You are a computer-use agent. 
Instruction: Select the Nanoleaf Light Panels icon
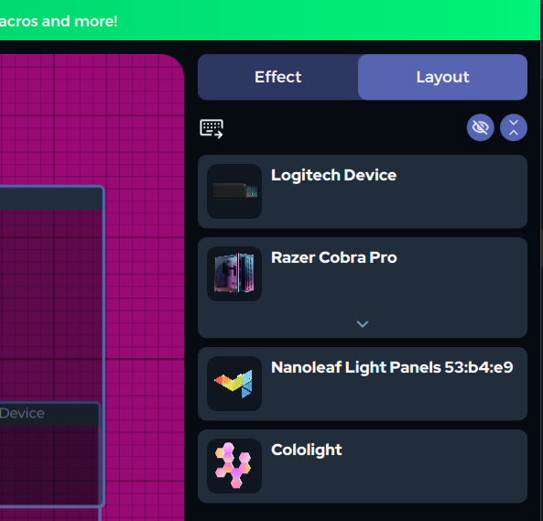click(x=234, y=384)
